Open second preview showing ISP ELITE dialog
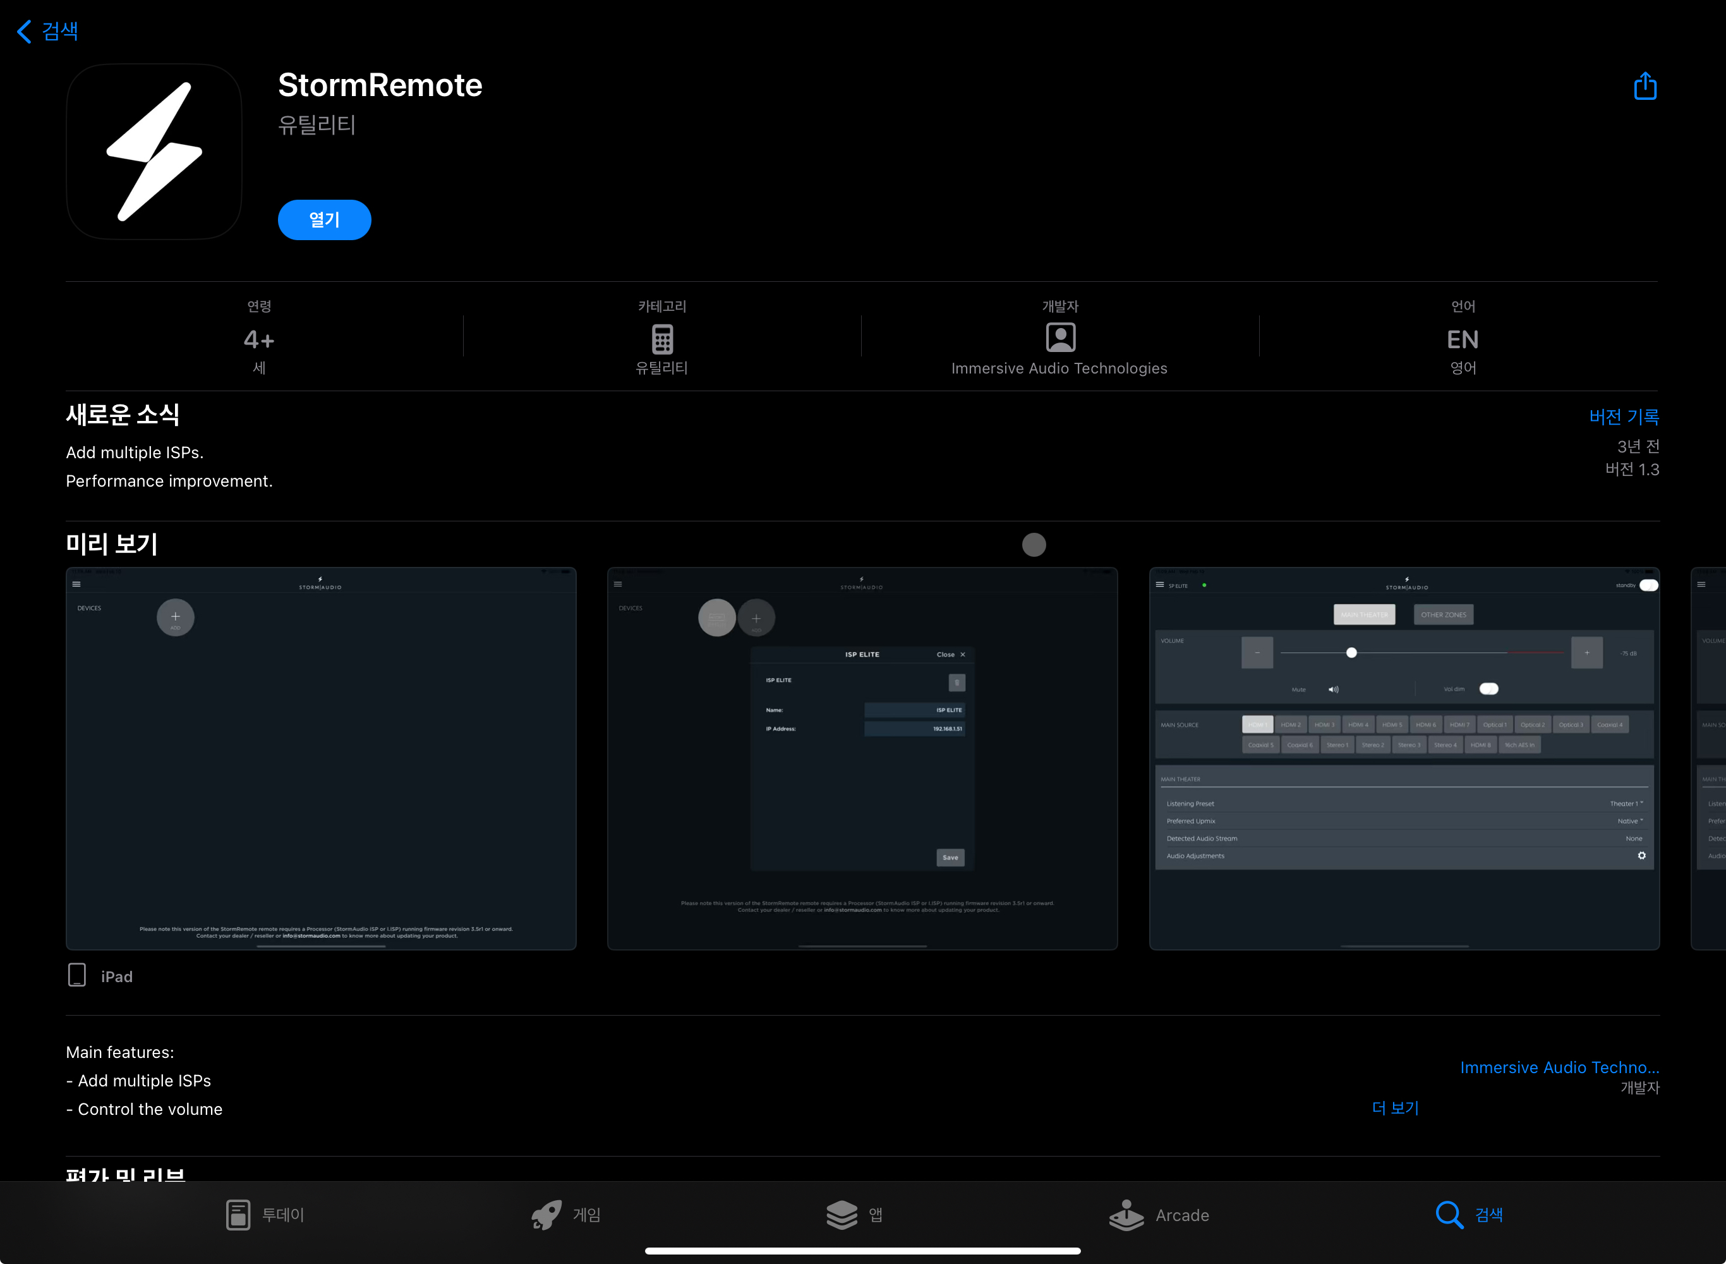 [x=862, y=758]
